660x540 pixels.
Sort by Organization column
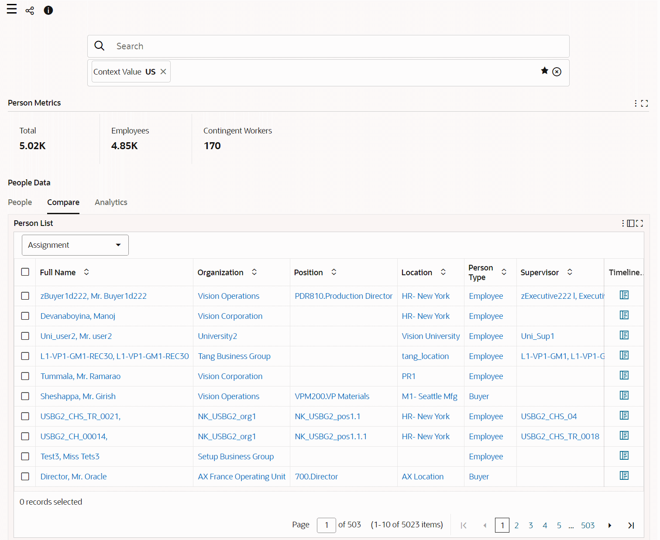(254, 272)
